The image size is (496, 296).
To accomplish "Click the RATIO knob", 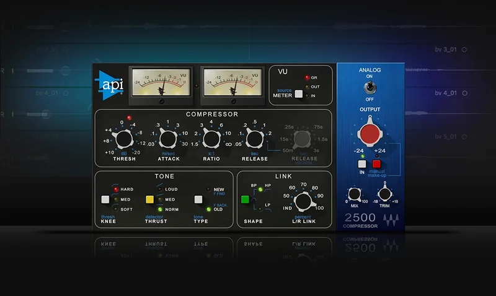I will tap(211, 139).
